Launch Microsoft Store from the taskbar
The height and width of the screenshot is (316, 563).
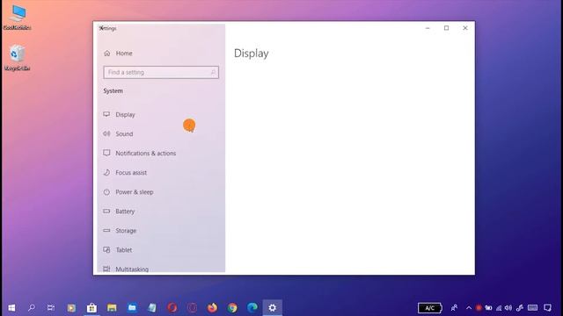pyautogui.click(x=91, y=308)
